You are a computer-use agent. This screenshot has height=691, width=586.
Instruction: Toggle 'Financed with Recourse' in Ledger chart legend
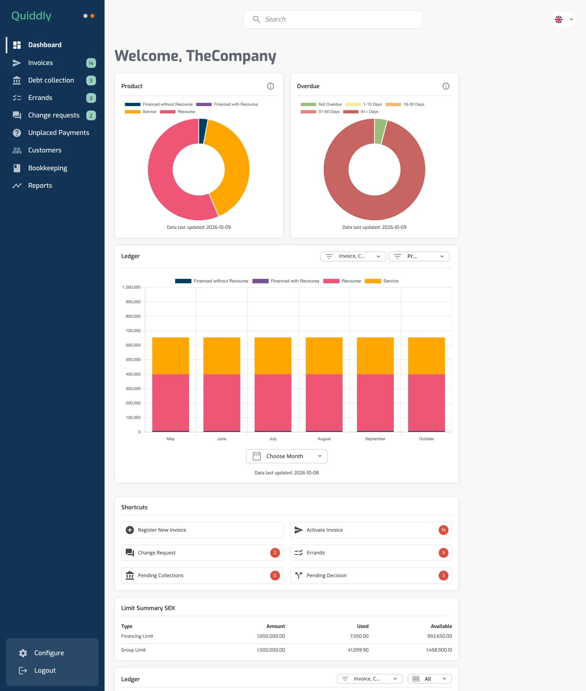pos(286,281)
